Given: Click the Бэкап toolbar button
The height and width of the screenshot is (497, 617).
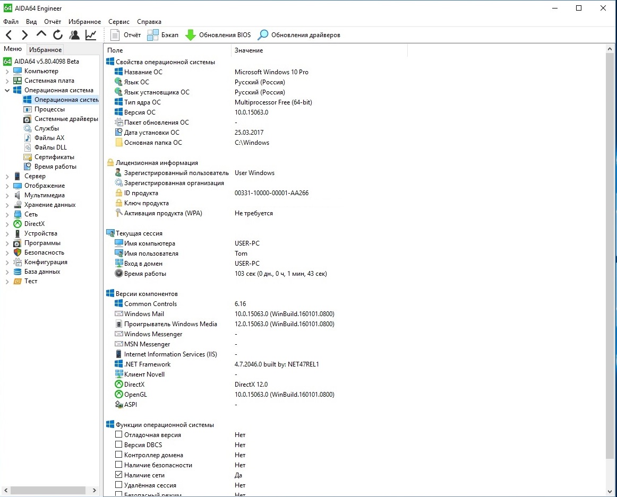Looking at the screenshot, I should tap(162, 35).
